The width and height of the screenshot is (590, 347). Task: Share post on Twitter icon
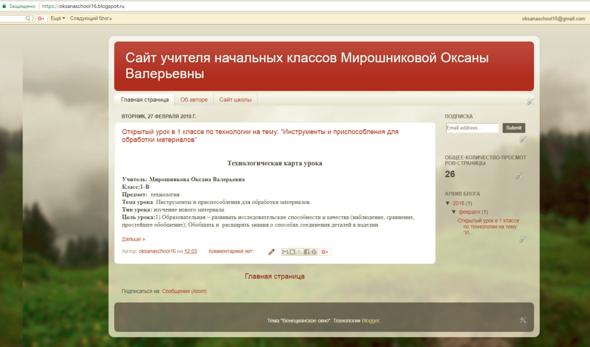point(300,252)
